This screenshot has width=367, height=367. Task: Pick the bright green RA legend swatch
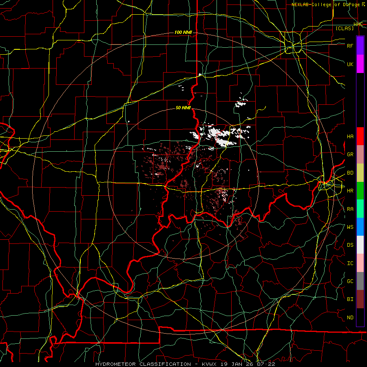click(360, 209)
